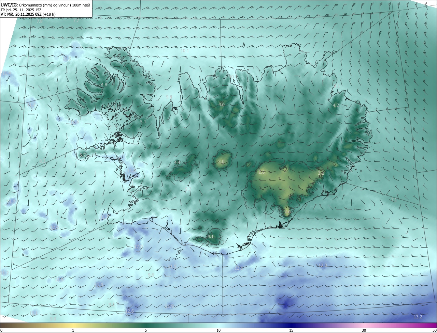This screenshot has height=333, width=437.
Task: Click the '5' tick on the colour scale
Action: [146, 330]
